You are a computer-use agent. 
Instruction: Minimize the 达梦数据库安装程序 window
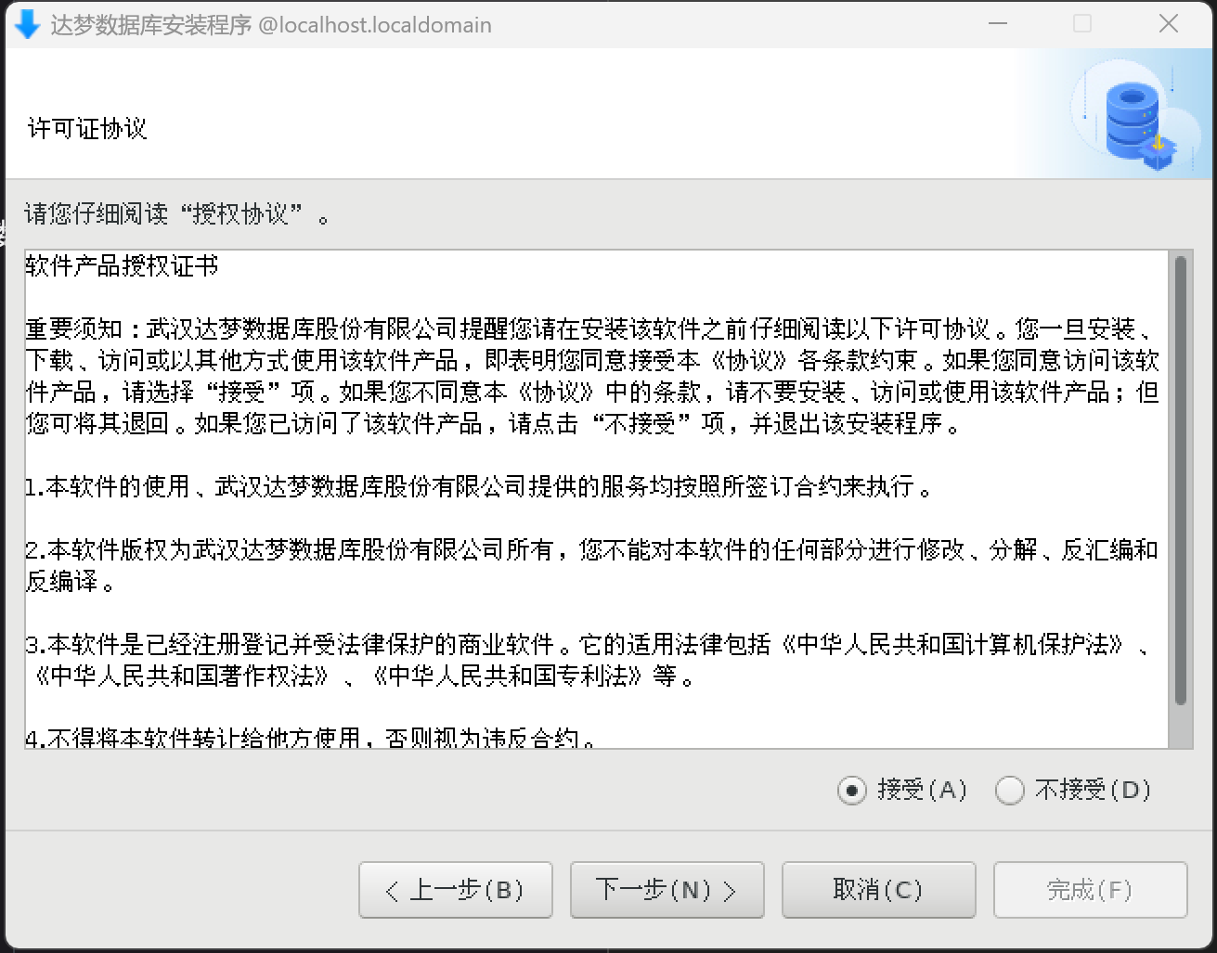(998, 24)
